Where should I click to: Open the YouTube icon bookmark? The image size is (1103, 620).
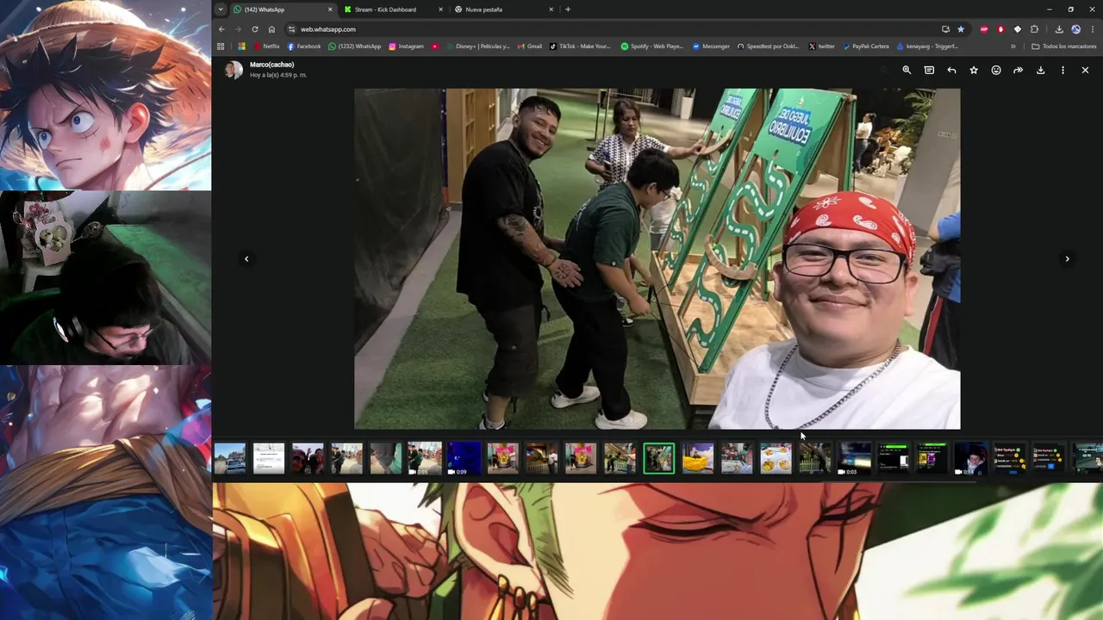435,46
